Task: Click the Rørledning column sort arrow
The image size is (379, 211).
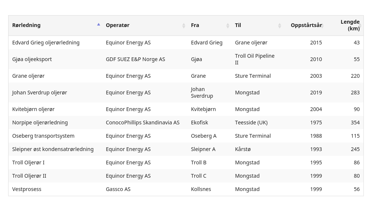Action: tap(98, 24)
